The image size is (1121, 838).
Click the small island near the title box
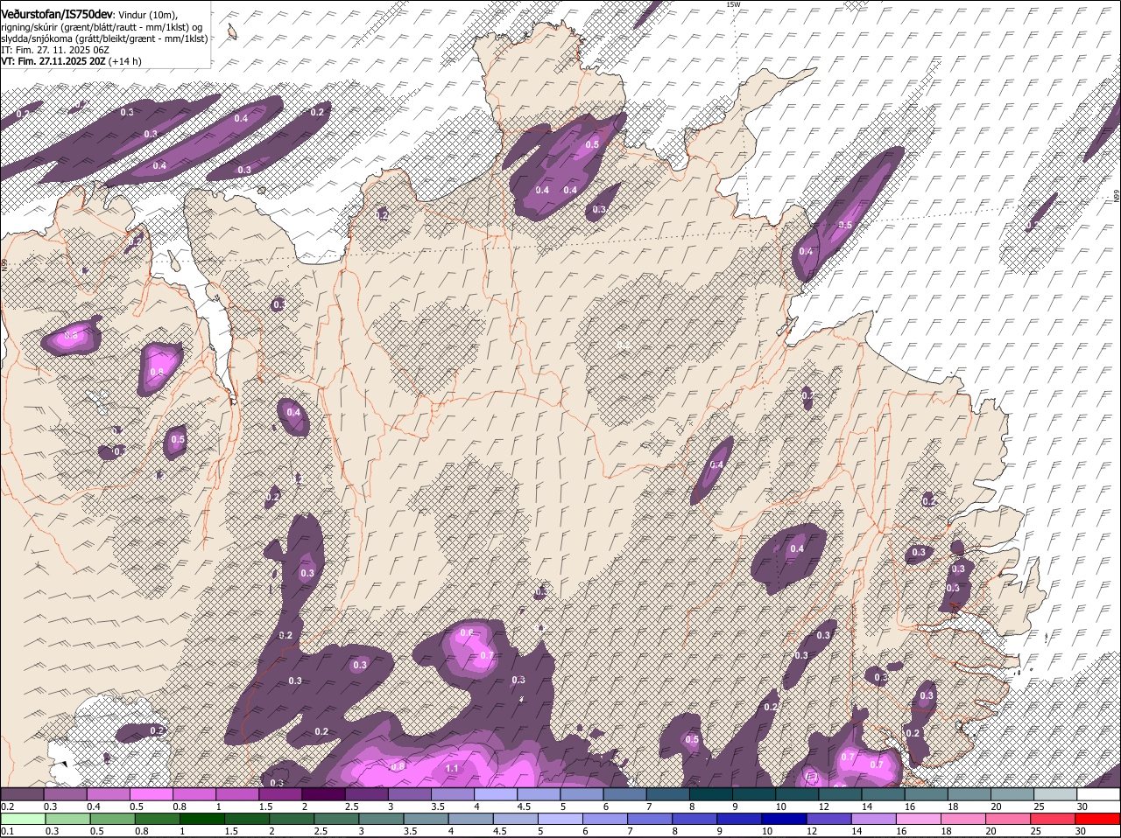232,33
